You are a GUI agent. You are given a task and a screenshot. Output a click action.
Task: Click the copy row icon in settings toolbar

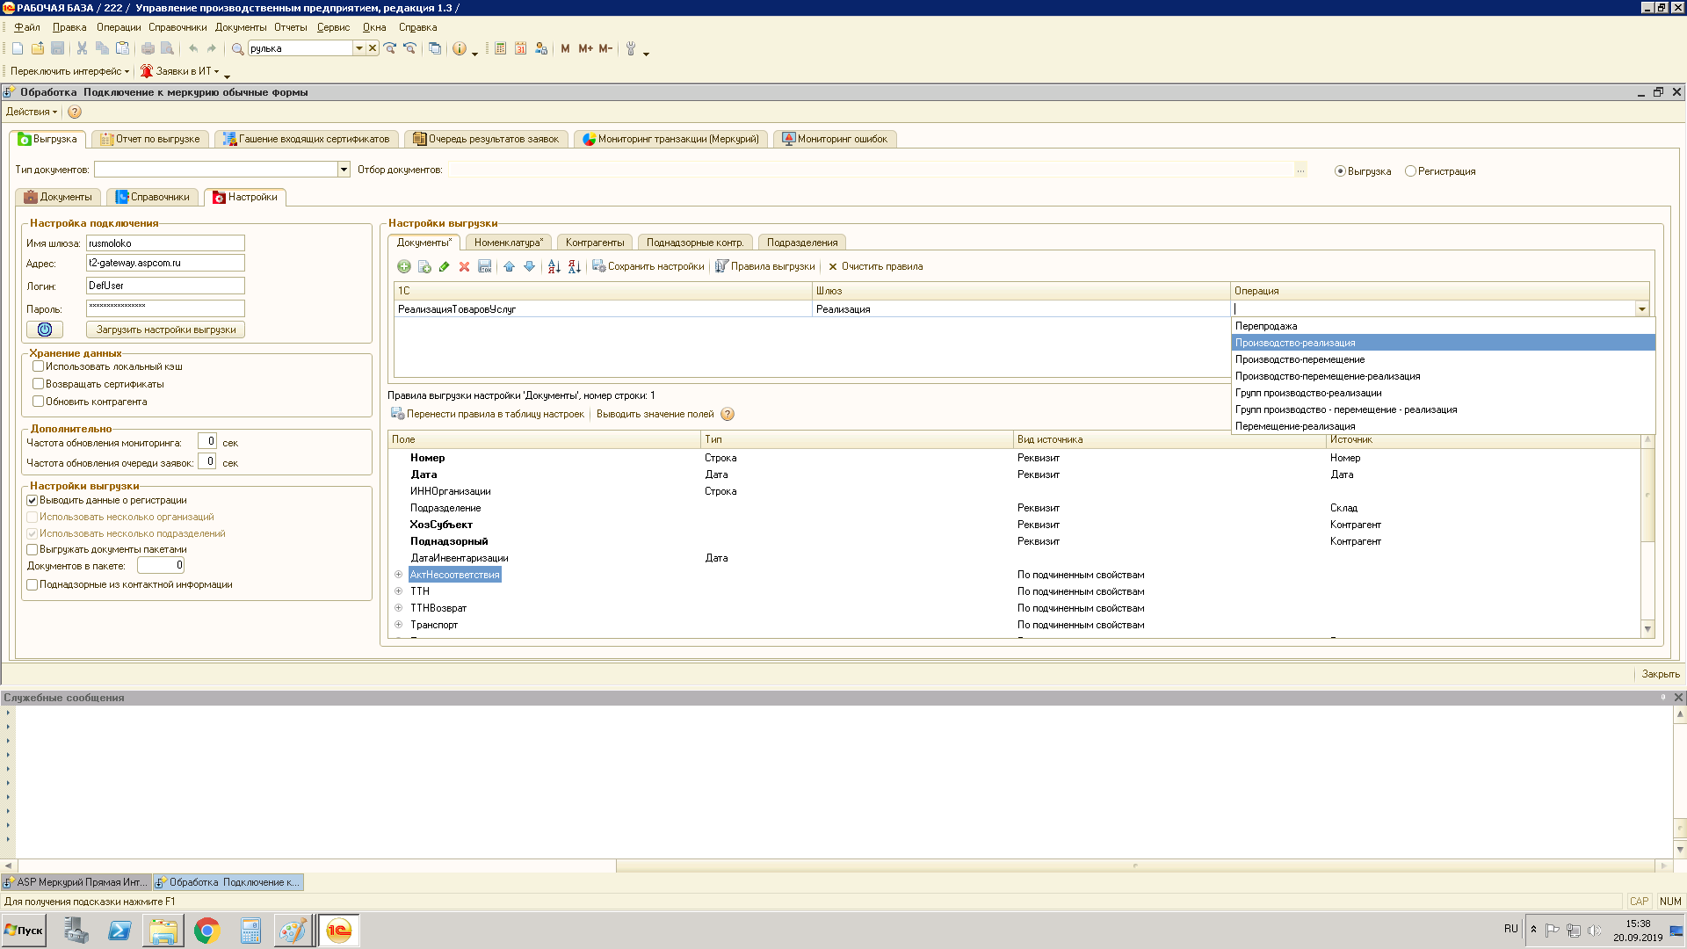click(x=424, y=266)
